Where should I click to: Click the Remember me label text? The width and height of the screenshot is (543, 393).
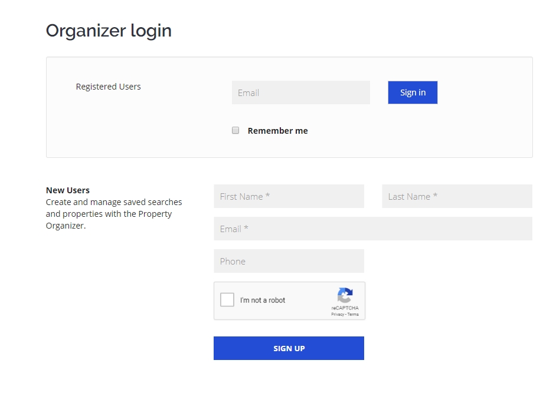coord(277,131)
